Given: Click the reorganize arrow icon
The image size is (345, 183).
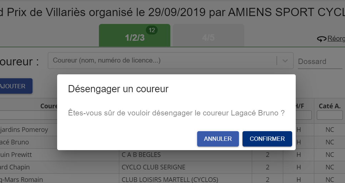Looking at the screenshot, I should (321, 39).
